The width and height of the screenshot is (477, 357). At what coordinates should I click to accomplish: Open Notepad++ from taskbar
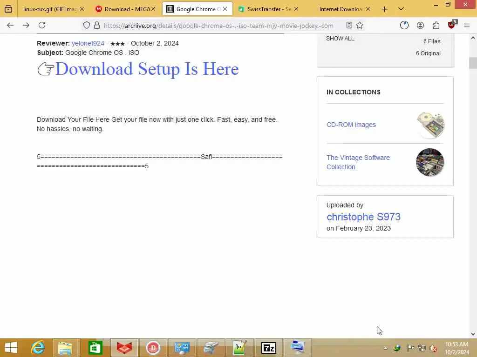pos(239,348)
